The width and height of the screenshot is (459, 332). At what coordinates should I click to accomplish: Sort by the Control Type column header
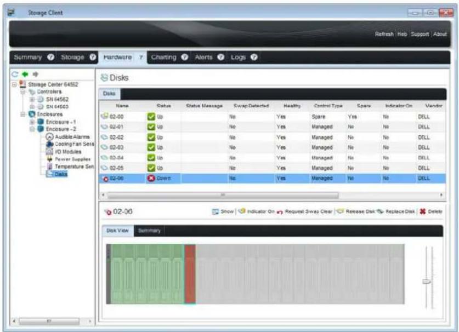328,106
